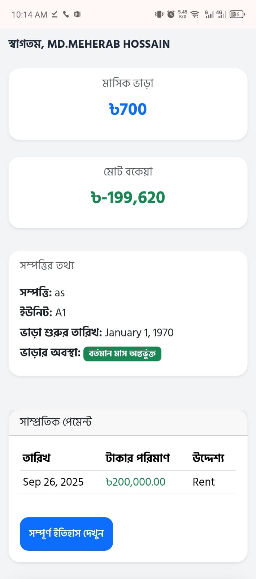Screen dimensions: 256x579
Task: Tap the উদ্দেশ্য column header
Action: pos(208,458)
